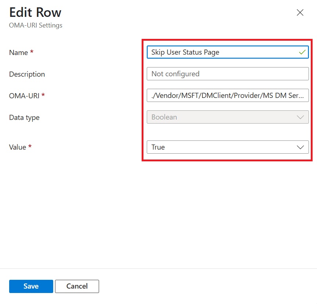This screenshot has height=304, width=317.
Task: Click the required asterisk next to Name
Action: coord(33,51)
